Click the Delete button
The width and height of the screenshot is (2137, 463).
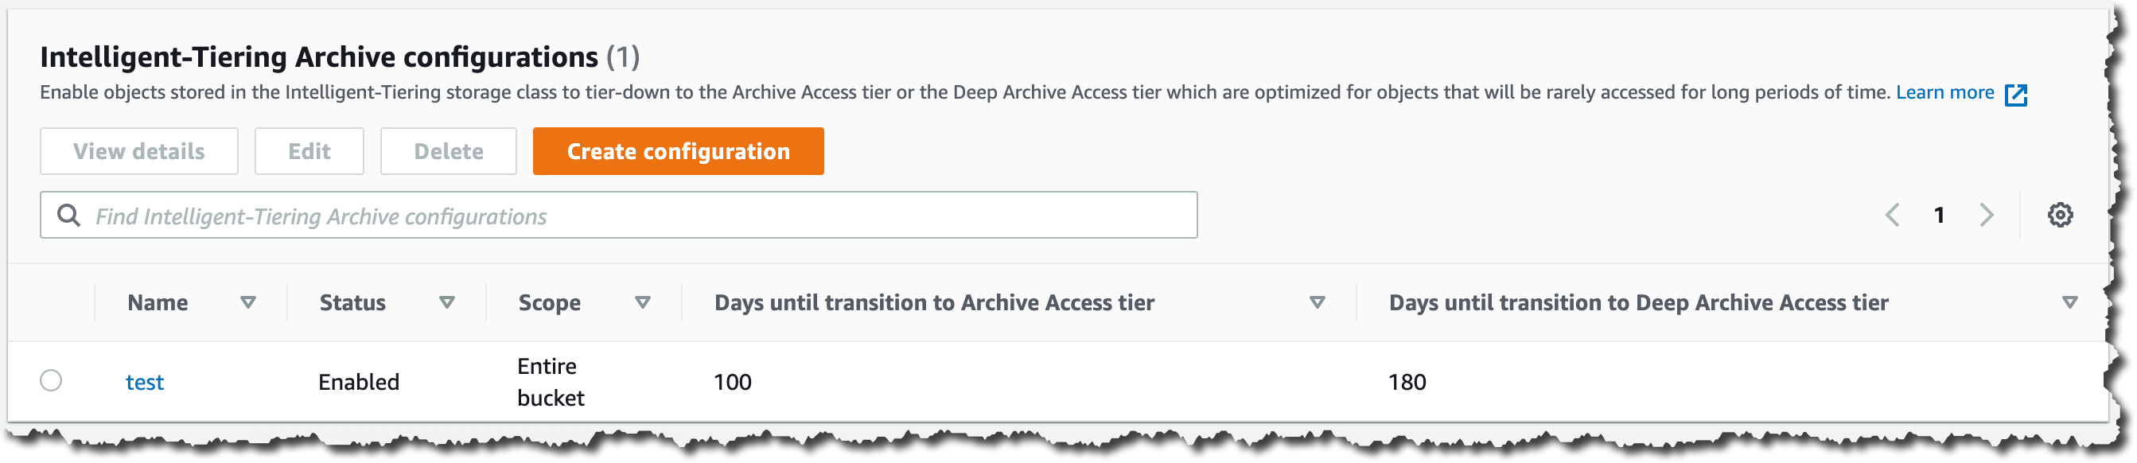[x=449, y=151]
